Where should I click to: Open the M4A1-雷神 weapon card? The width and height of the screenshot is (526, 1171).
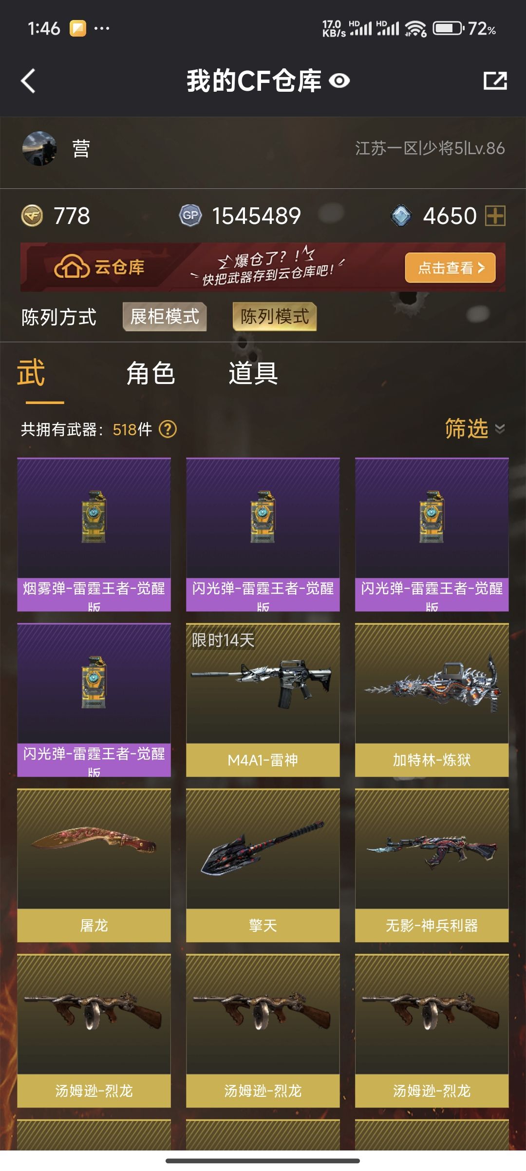(263, 700)
